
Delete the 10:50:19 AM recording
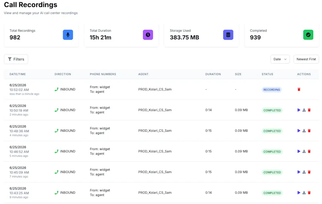coord(309,110)
